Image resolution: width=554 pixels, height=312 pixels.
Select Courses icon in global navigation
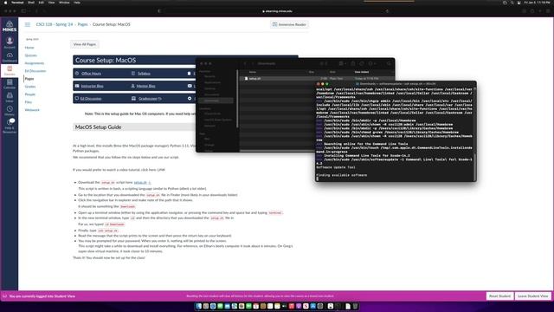point(10,70)
